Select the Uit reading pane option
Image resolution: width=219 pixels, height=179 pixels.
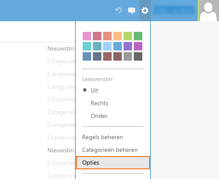[x=94, y=90]
